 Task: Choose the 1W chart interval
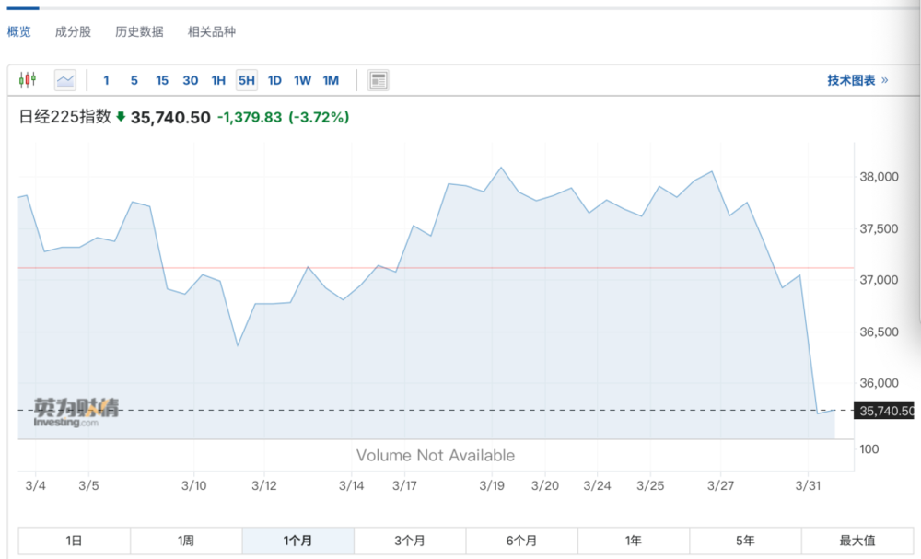[x=302, y=80]
